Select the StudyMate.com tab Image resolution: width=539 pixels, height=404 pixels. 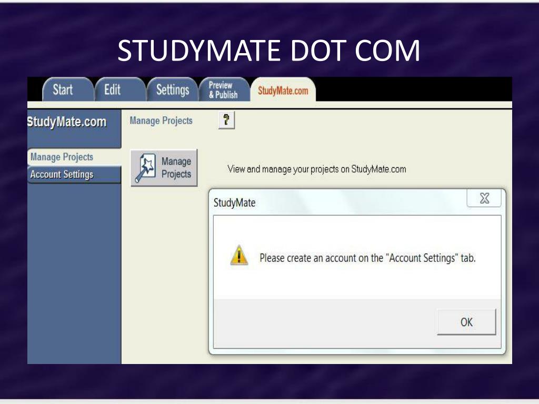pyautogui.click(x=283, y=89)
